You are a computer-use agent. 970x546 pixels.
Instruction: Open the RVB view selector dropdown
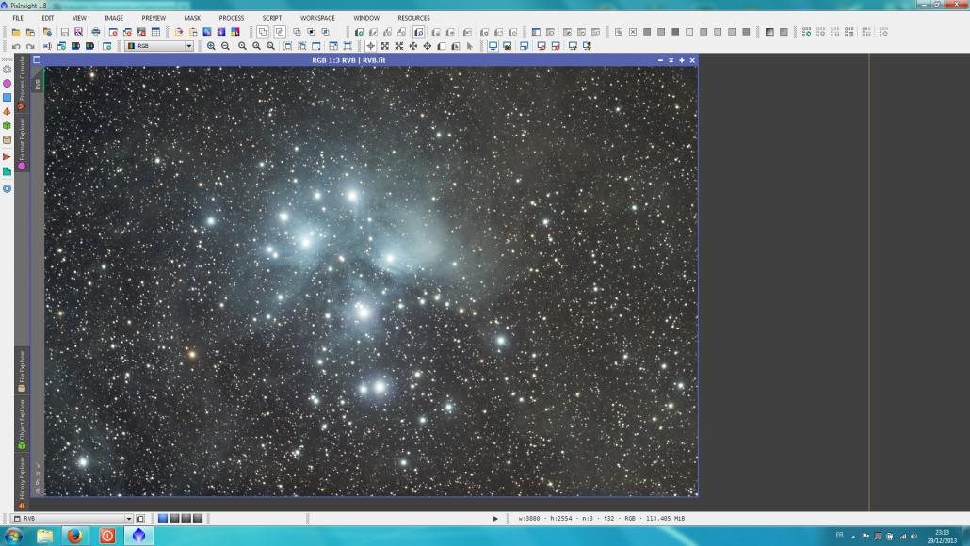[73, 519]
